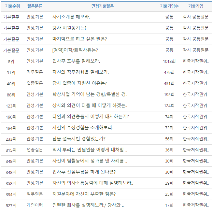Select the '입사후 포부를 말해보라.' question

pyautogui.click(x=76, y=61)
